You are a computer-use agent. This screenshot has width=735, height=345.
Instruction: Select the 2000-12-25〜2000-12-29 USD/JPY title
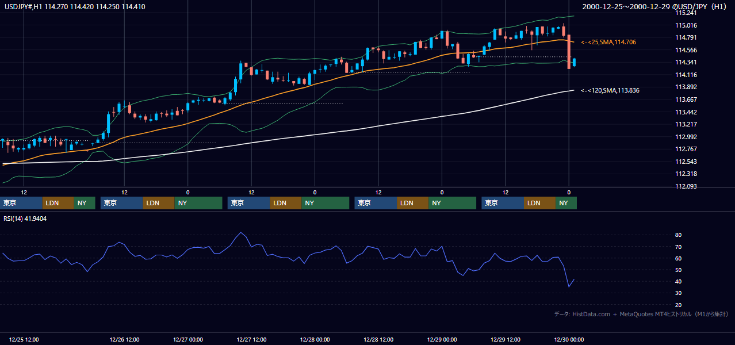click(x=656, y=6)
